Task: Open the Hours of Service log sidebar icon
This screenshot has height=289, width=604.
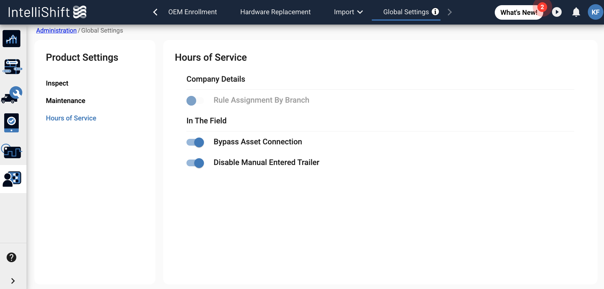Action: pyautogui.click(x=12, y=151)
